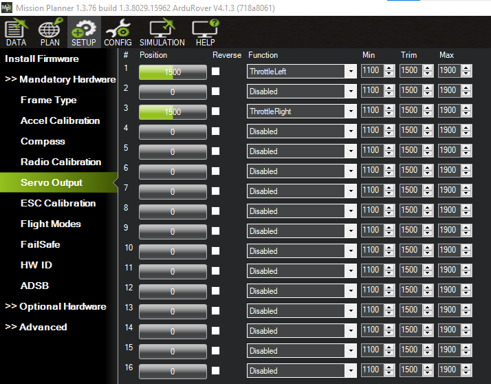Toggle Reverse checkbox for servo 3

(x=215, y=111)
